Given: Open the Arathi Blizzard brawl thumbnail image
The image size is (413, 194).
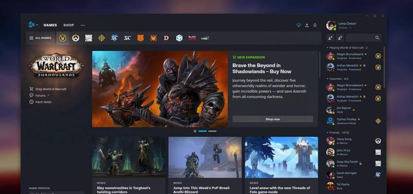Looking at the screenshot, I should (205, 157).
